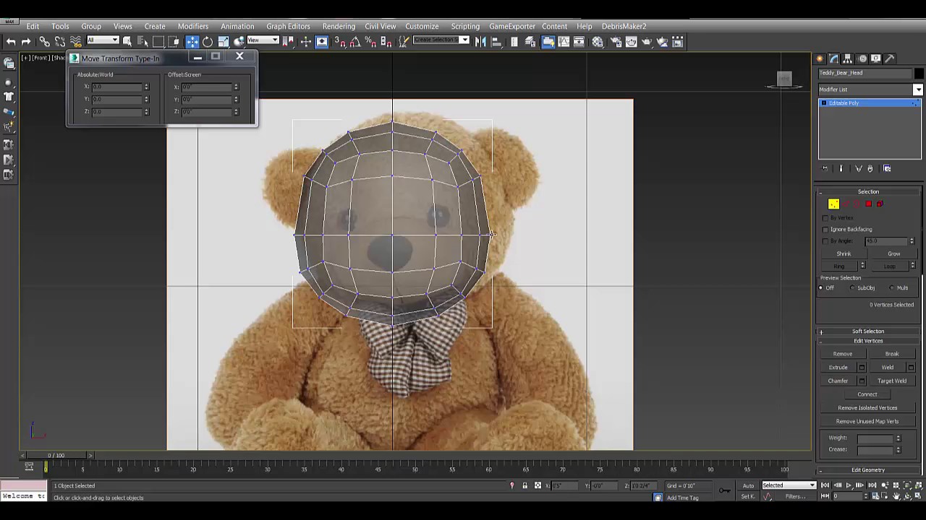Open the reference coordinate system 'View' dropdown
The image size is (926, 520).
click(x=263, y=40)
